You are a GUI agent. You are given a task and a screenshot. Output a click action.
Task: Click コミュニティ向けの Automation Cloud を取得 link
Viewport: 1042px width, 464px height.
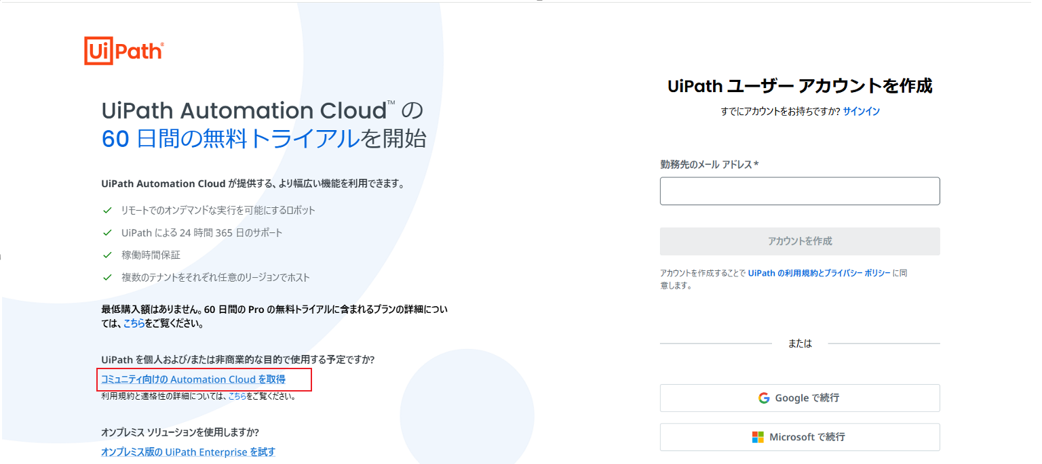193,379
